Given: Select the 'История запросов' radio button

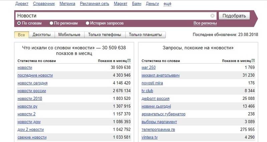Looking at the screenshot, I should (x=87, y=23).
